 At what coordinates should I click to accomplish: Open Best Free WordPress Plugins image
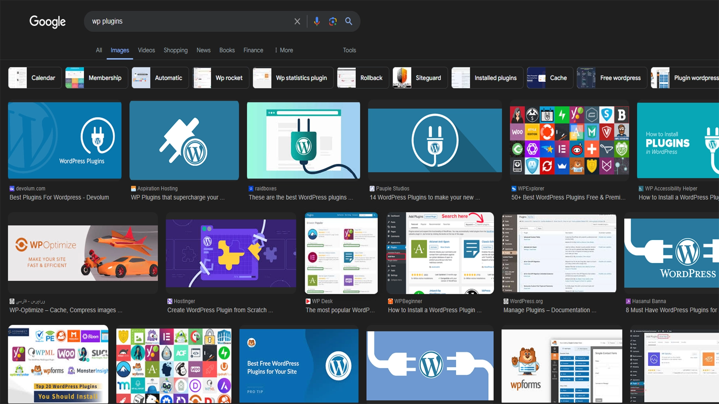299,365
